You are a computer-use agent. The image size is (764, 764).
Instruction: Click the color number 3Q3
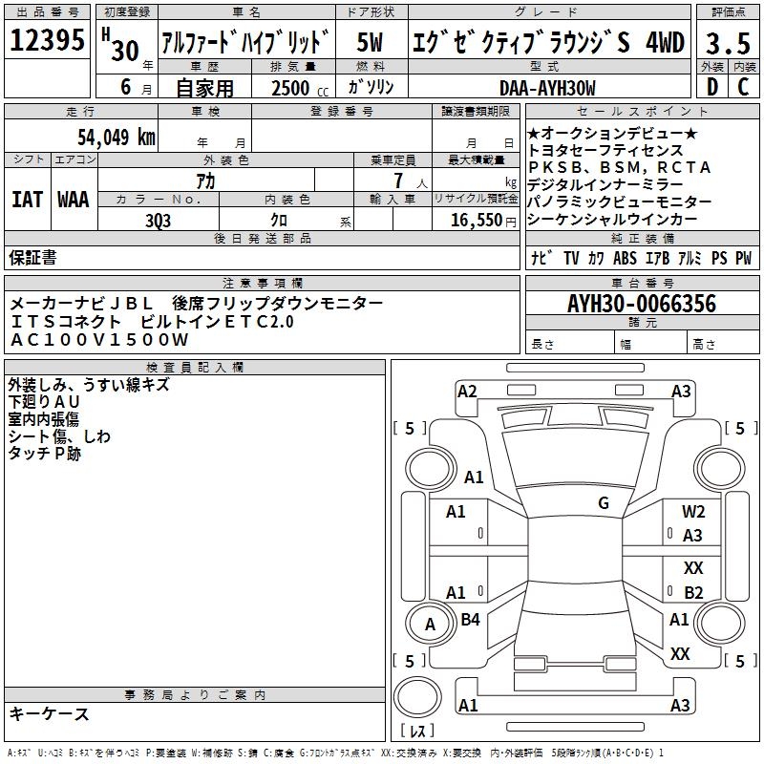158,221
